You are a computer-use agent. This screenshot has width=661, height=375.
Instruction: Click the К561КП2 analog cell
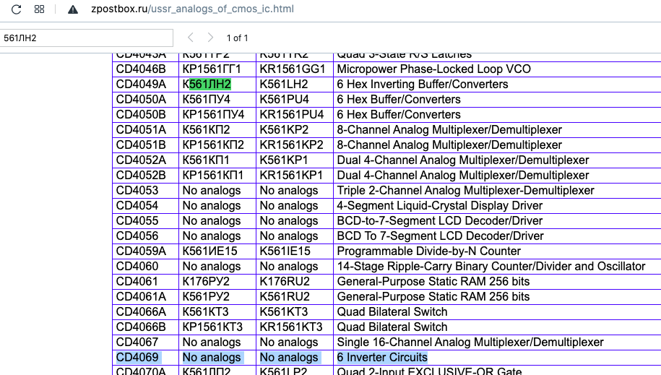click(x=206, y=130)
